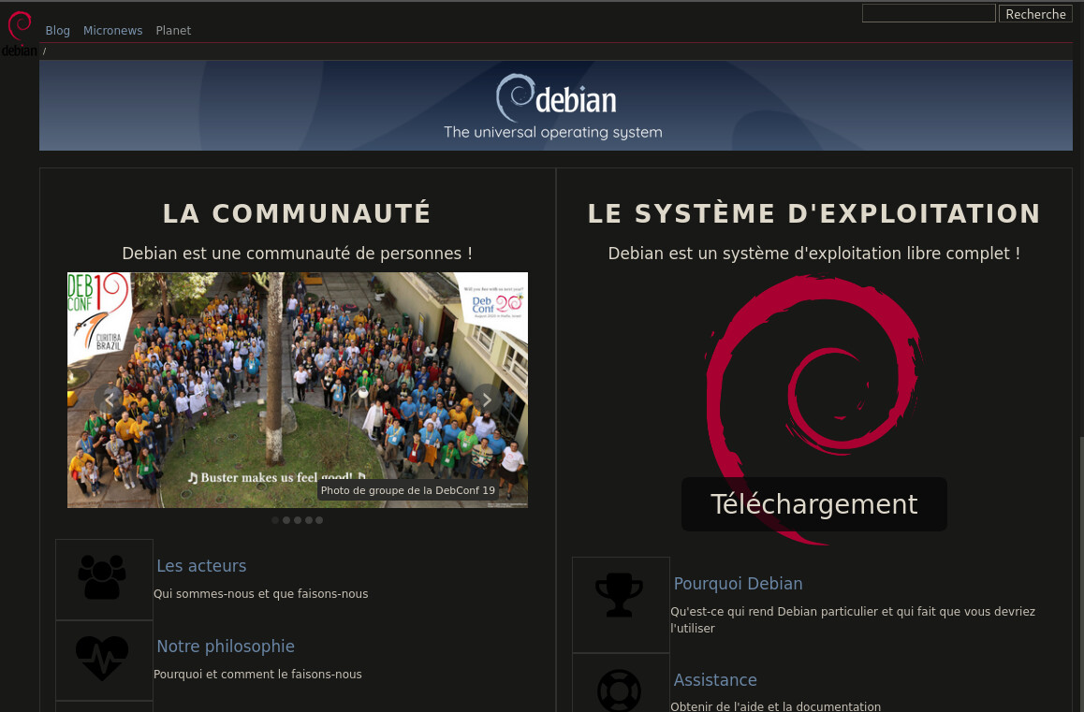Screen dimensions: 1084x712
Task: Open the Assistance link
Action: (715, 680)
